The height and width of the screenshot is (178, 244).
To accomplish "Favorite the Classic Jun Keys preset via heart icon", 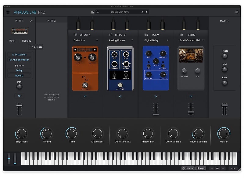I will click(98, 11).
